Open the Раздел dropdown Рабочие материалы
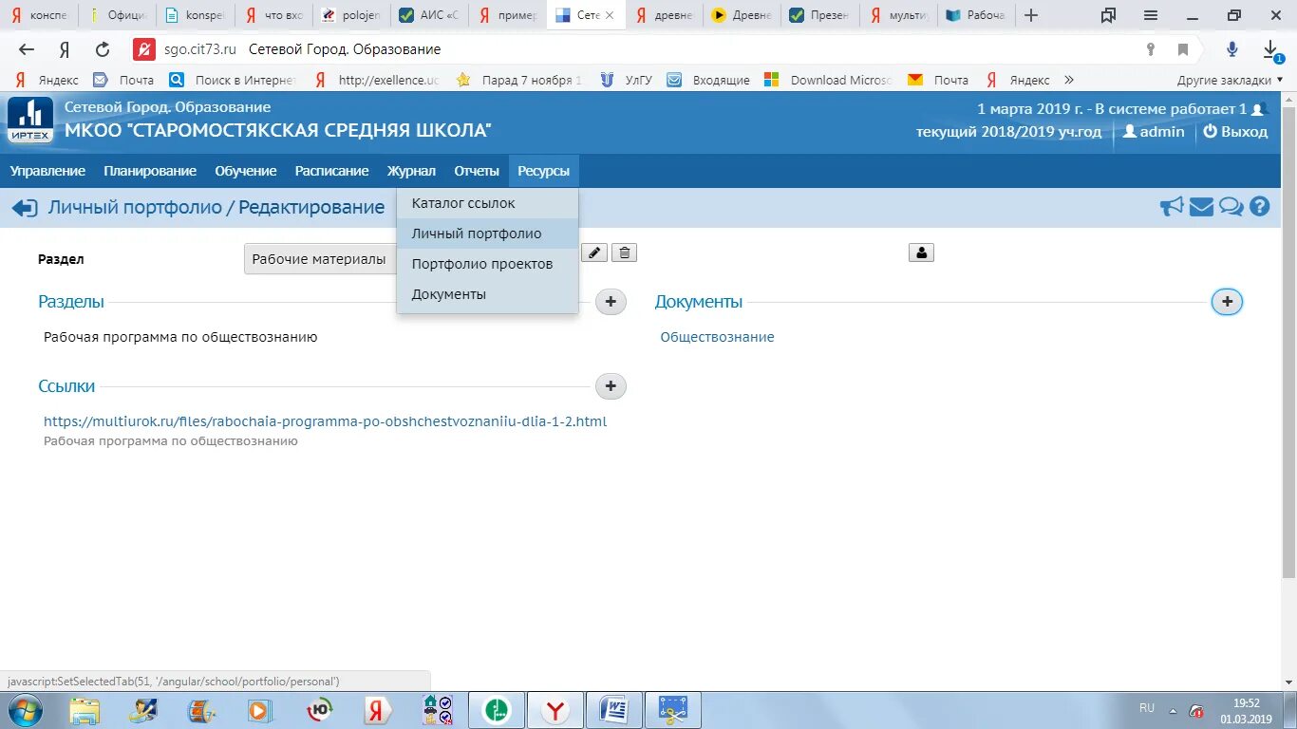Screen dimensions: 1297x729 click(x=321, y=259)
